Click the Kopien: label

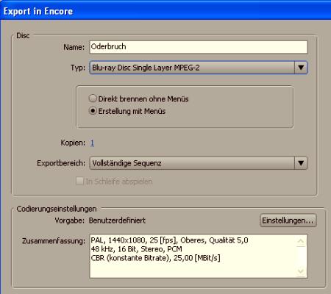click(x=73, y=143)
